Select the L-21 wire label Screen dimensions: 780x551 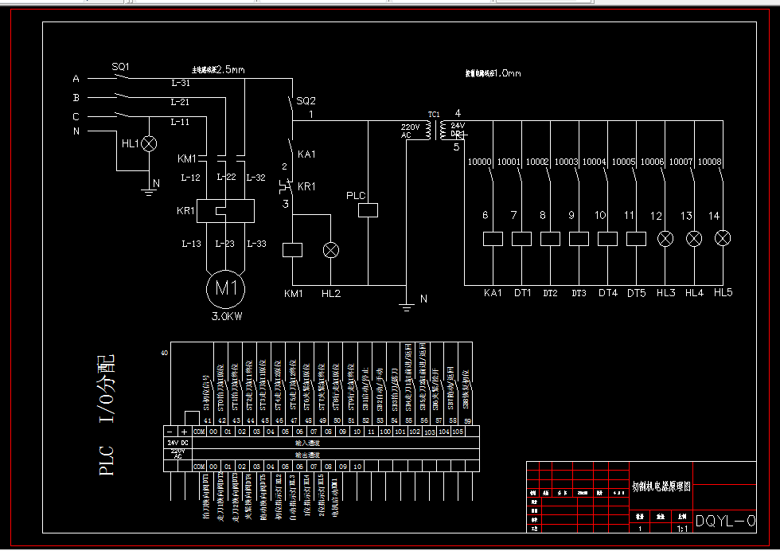click(180, 102)
